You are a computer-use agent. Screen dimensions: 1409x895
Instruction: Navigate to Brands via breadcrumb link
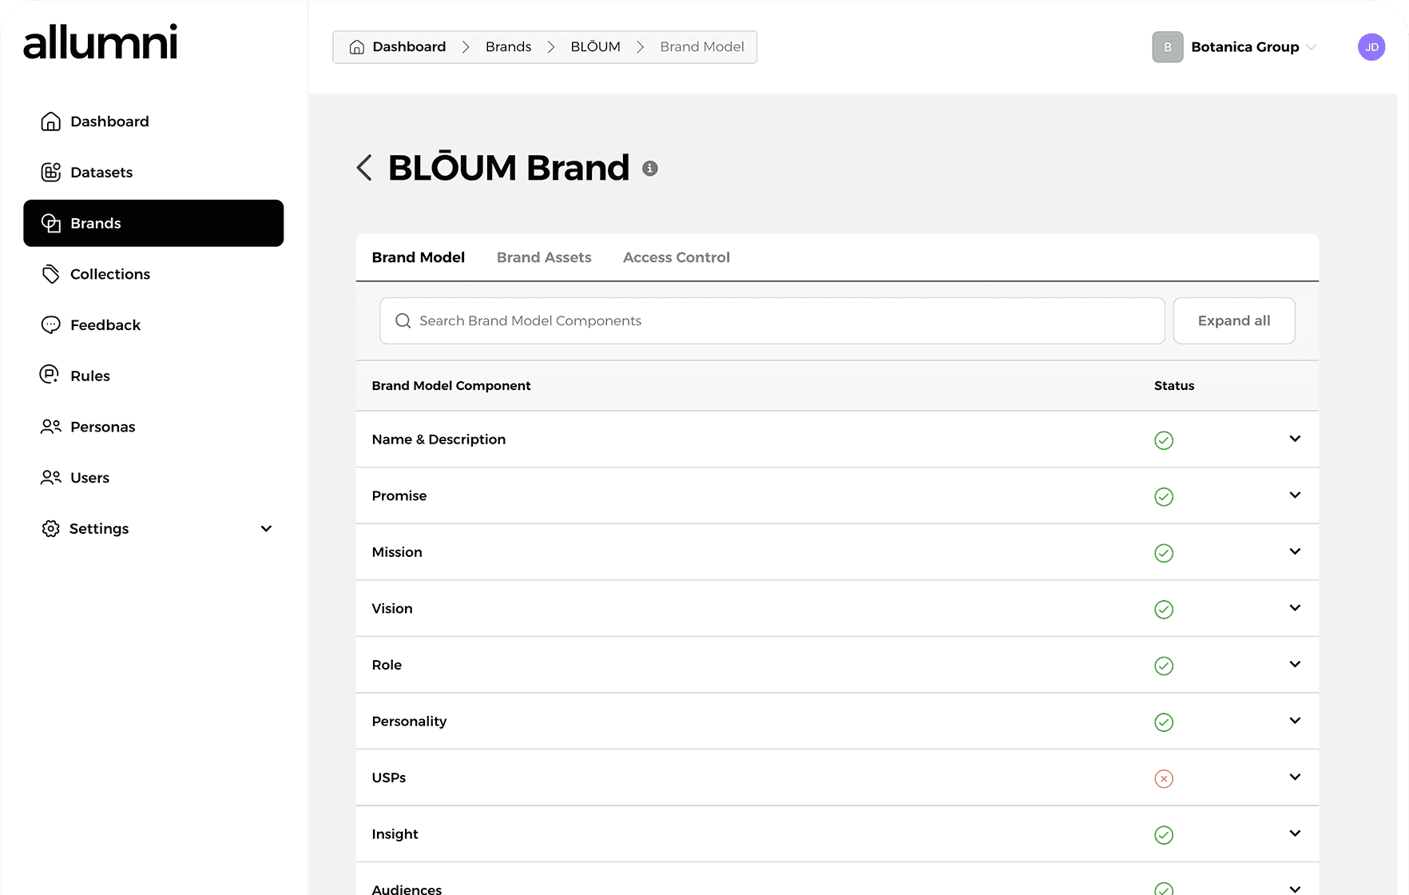tap(508, 46)
